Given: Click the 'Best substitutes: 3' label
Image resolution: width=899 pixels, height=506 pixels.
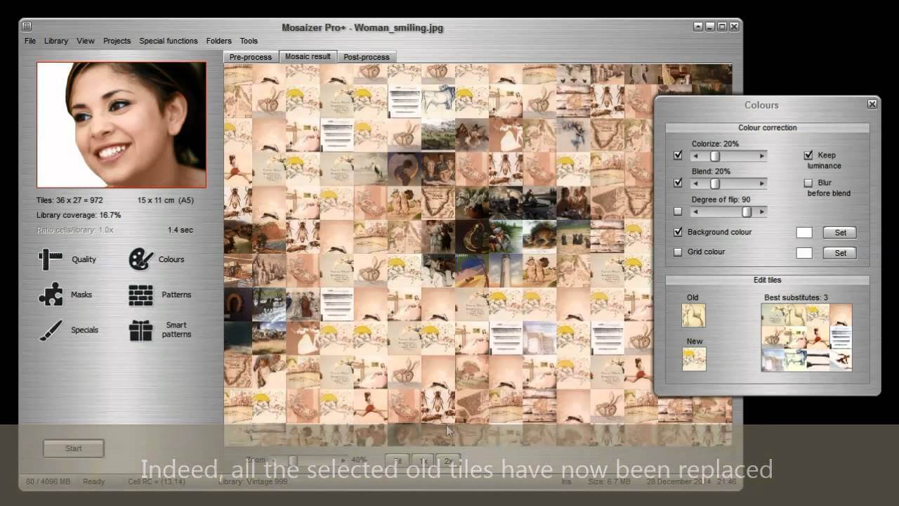Looking at the screenshot, I should [796, 297].
